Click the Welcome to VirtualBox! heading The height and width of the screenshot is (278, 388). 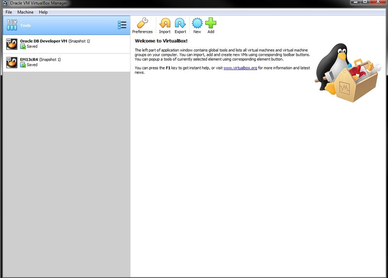(161, 41)
